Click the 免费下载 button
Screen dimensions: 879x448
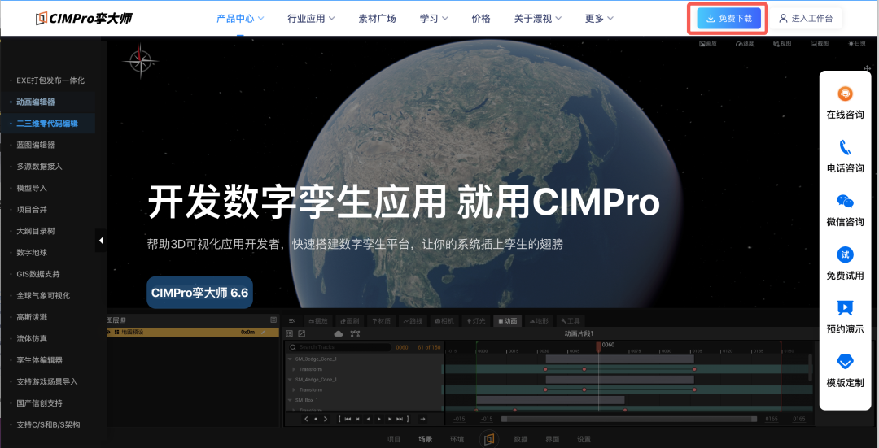pyautogui.click(x=728, y=19)
